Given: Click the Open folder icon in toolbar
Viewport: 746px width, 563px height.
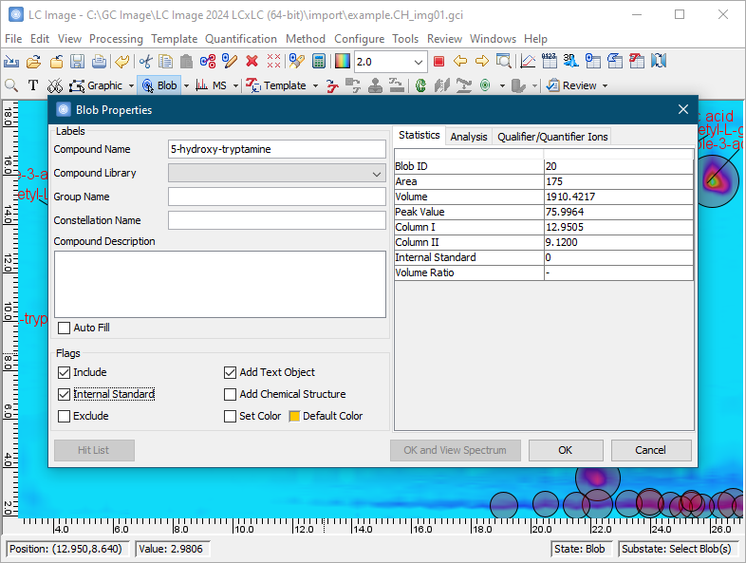Looking at the screenshot, I should [33, 62].
